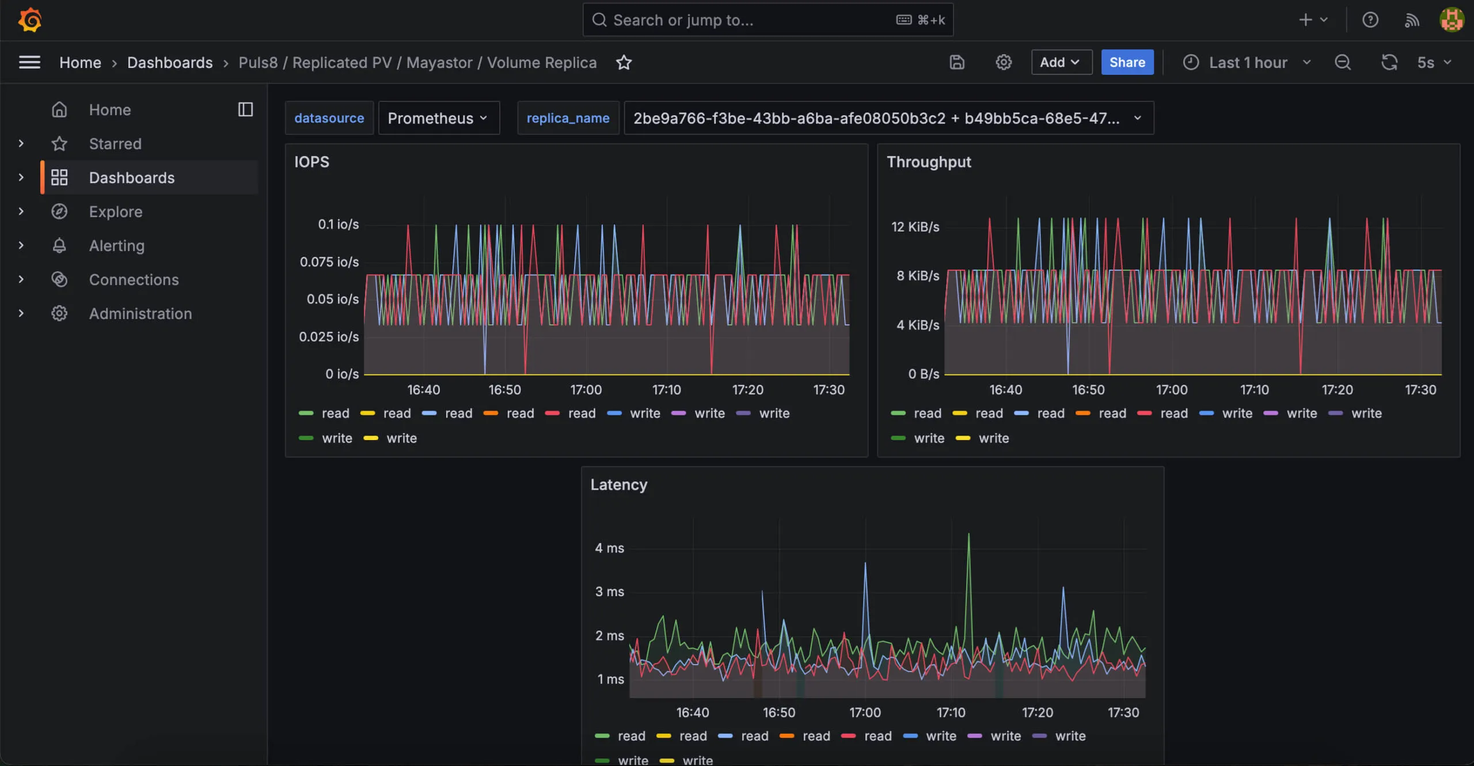1474x766 pixels.
Task: Click the save dashboard icon
Action: tap(957, 62)
